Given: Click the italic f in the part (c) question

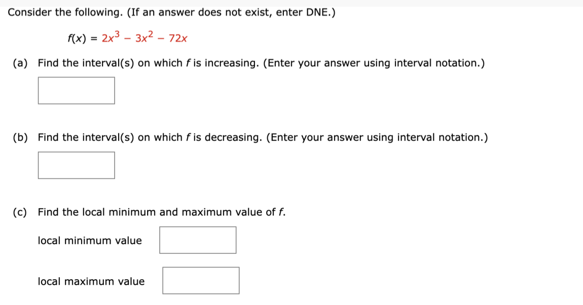Looking at the screenshot, I should [281, 212].
